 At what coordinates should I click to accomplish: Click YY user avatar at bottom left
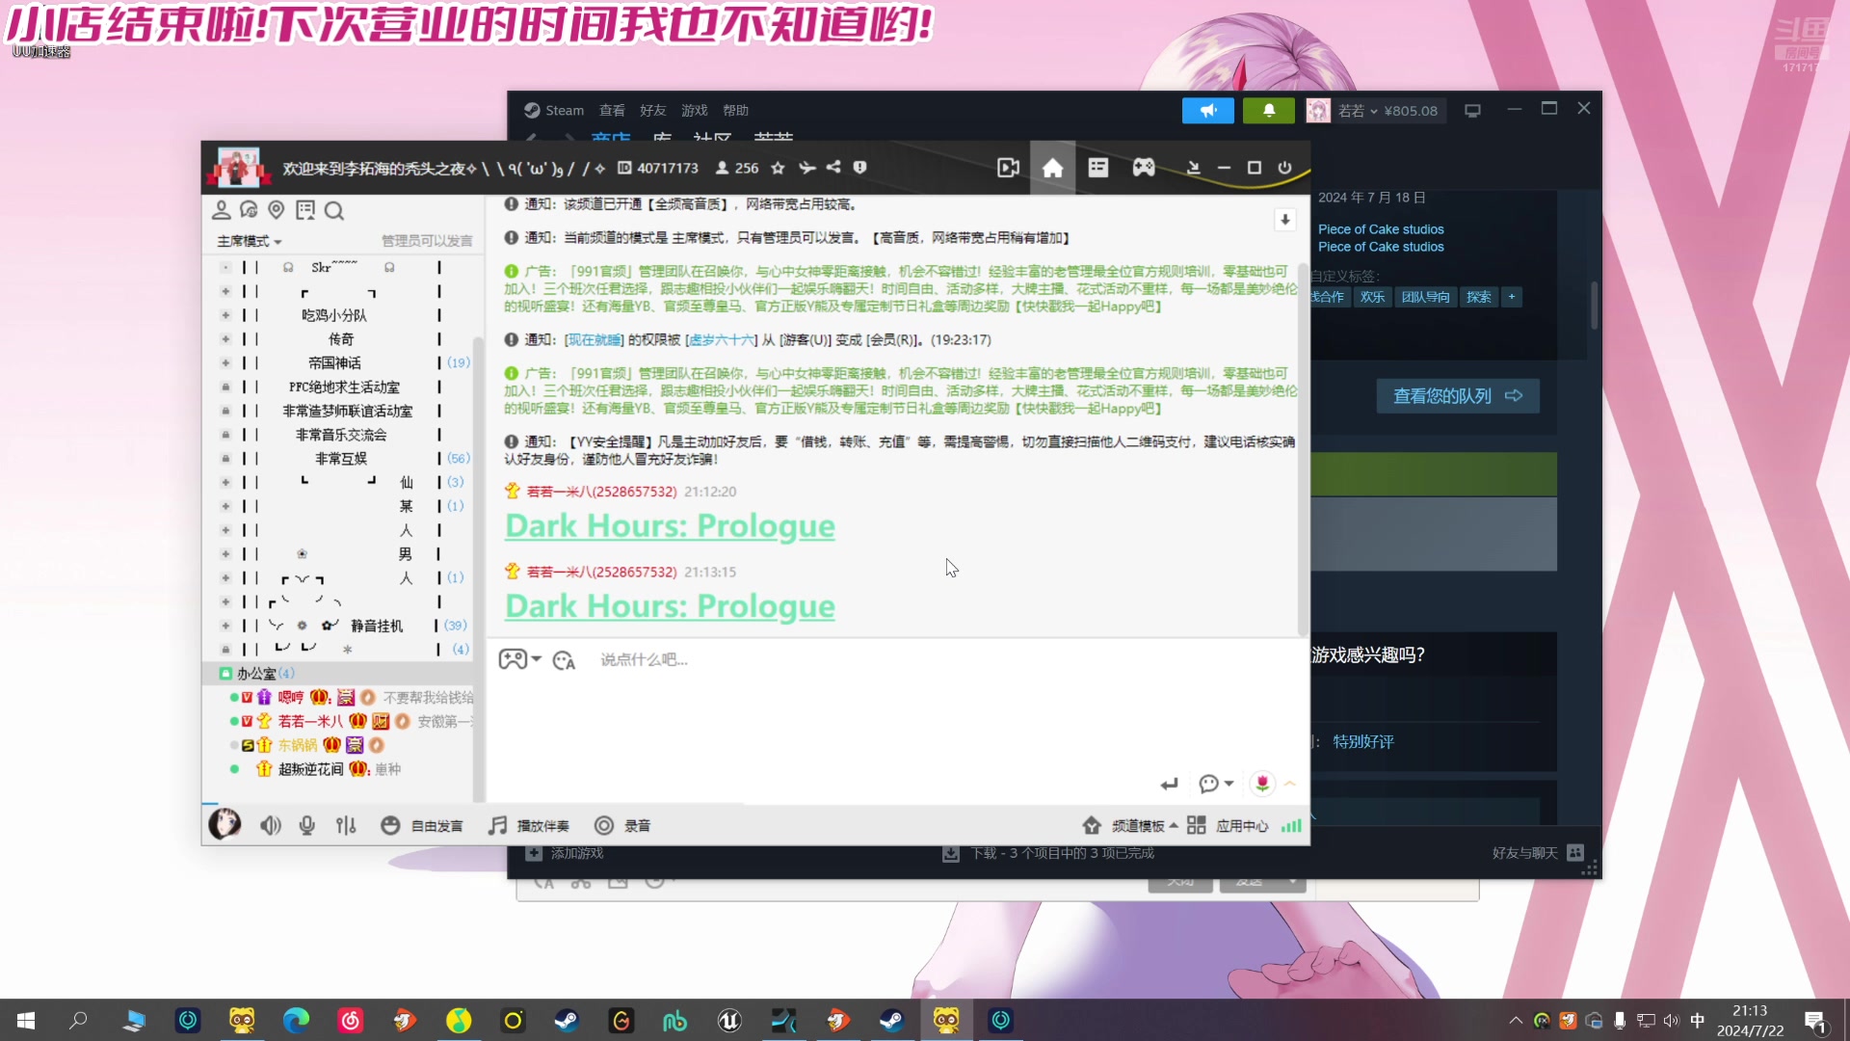(225, 824)
